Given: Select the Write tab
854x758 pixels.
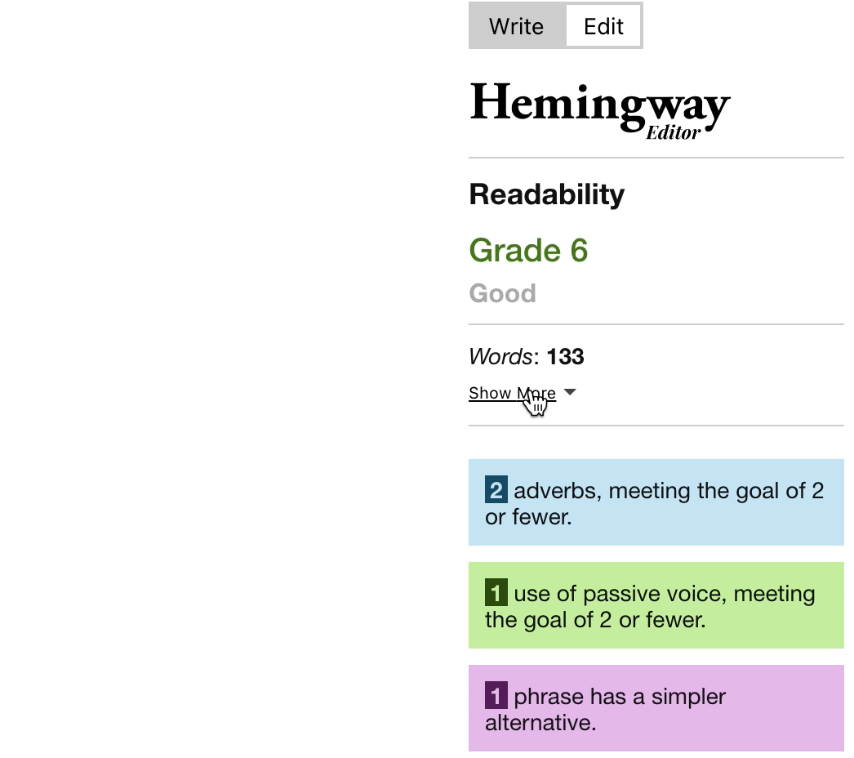Looking at the screenshot, I should pos(516,25).
